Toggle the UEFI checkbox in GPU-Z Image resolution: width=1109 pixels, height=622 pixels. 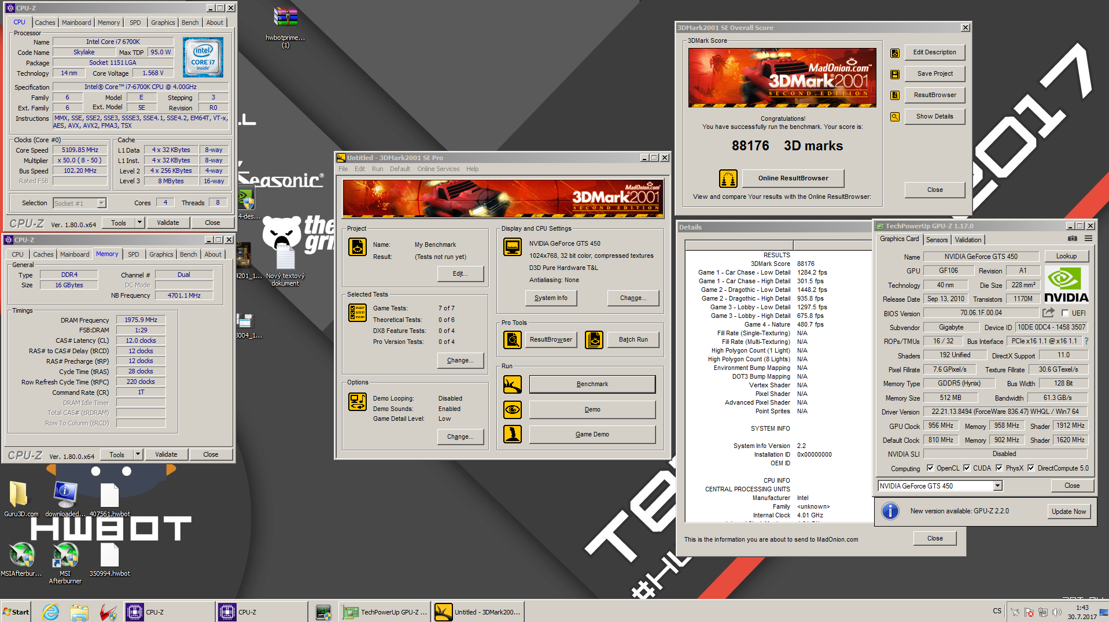pyautogui.click(x=1065, y=313)
